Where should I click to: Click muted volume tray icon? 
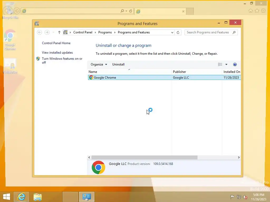tap(245, 197)
